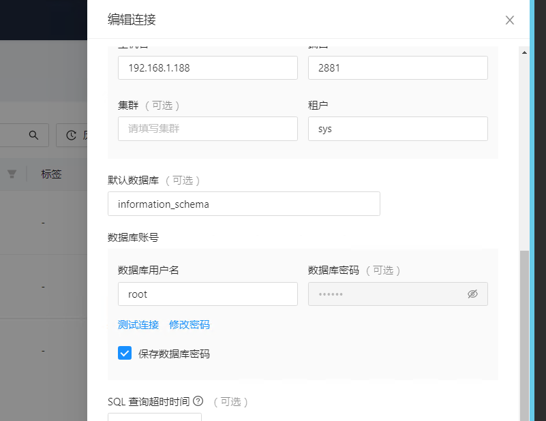Click the search magnifier icon in the background

point(33,135)
